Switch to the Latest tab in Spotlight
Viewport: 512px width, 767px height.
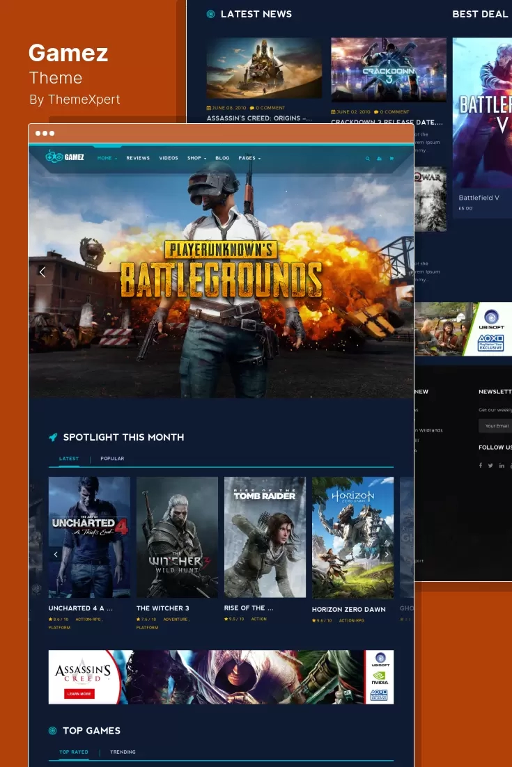pos(69,459)
